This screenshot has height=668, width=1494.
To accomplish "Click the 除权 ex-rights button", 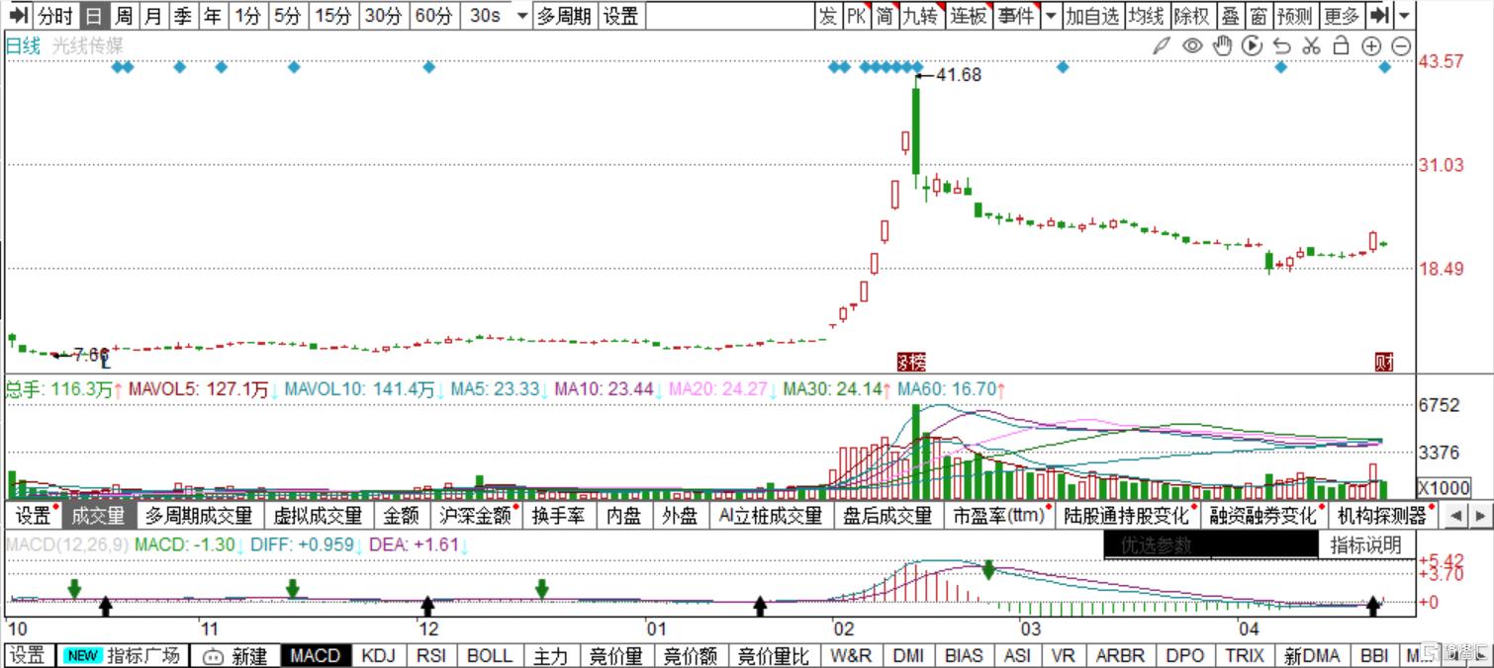I will coord(1191,16).
